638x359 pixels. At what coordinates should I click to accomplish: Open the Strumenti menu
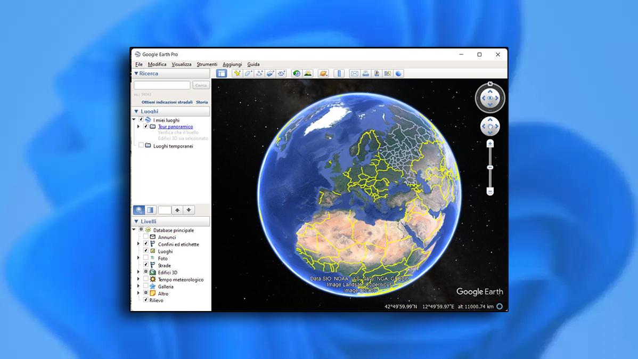pyautogui.click(x=207, y=64)
